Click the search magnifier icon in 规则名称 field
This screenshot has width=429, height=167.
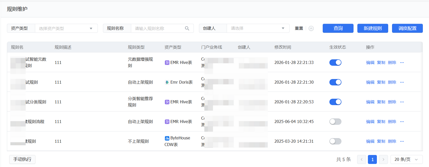point(187,28)
